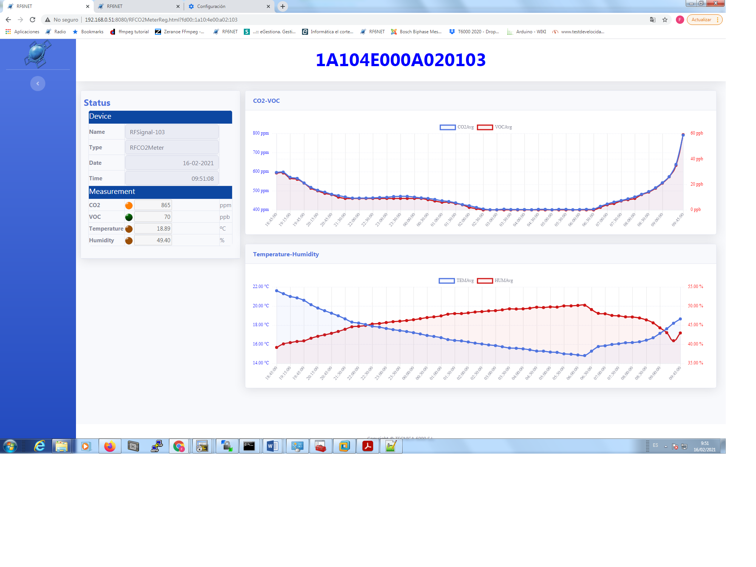Click the orange CO2 status indicator
756x567 pixels.
129,205
